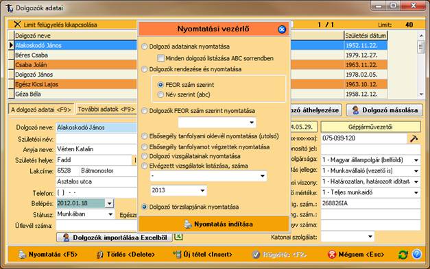Select Dolgozó vizsgálatainak nyomtatása option

pyautogui.click(x=144, y=156)
